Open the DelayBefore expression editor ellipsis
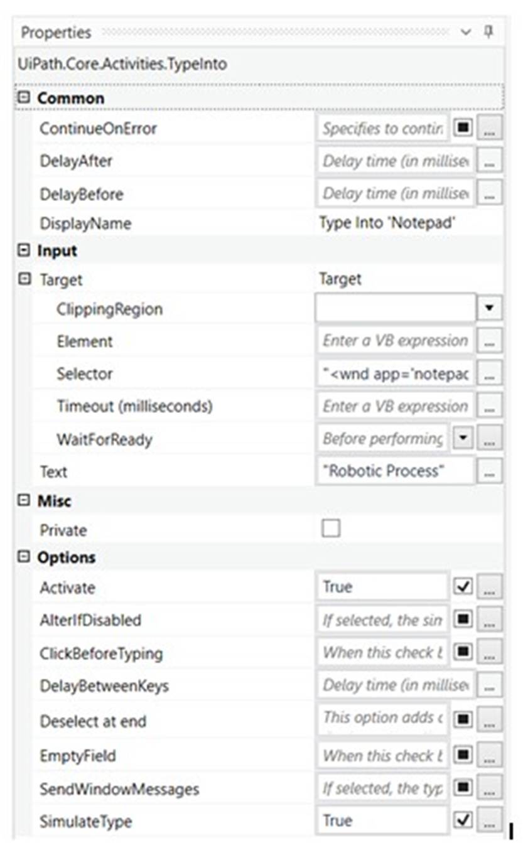This screenshot has width=523, height=843. point(492,193)
